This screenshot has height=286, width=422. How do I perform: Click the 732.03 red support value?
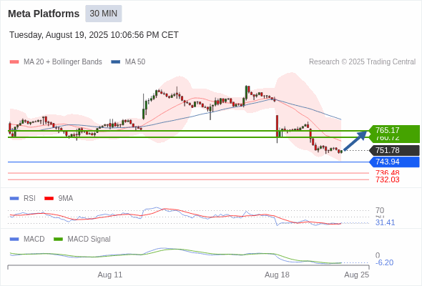tap(388, 179)
